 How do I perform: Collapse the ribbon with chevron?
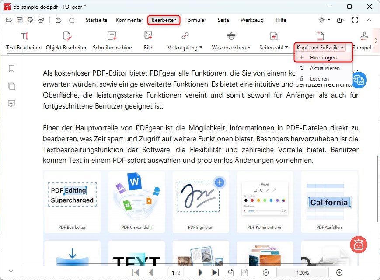click(369, 20)
